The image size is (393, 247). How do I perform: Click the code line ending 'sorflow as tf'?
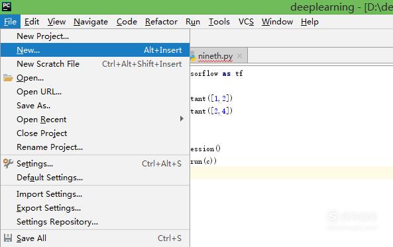pos(216,73)
